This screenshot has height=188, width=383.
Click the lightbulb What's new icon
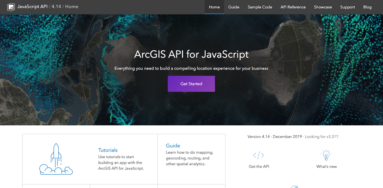tap(326, 155)
